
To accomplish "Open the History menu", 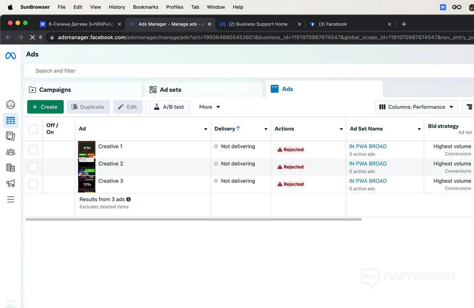I will pyautogui.click(x=117, y=7).
